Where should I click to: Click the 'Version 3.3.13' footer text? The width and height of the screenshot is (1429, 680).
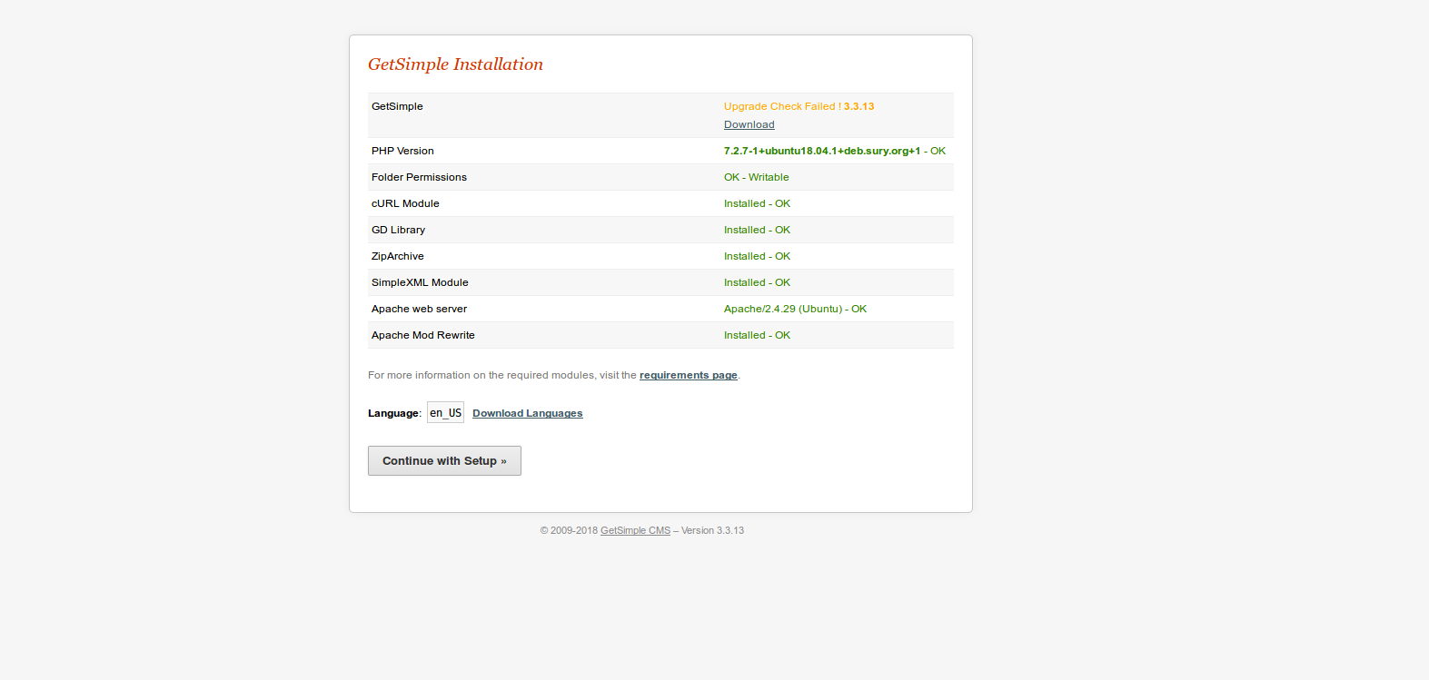[x=712, y=530]
